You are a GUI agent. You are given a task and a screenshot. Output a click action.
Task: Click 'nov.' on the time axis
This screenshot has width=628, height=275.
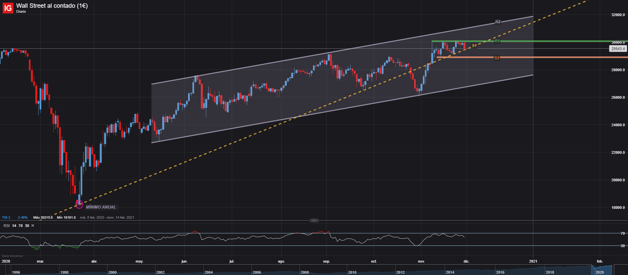421,261
